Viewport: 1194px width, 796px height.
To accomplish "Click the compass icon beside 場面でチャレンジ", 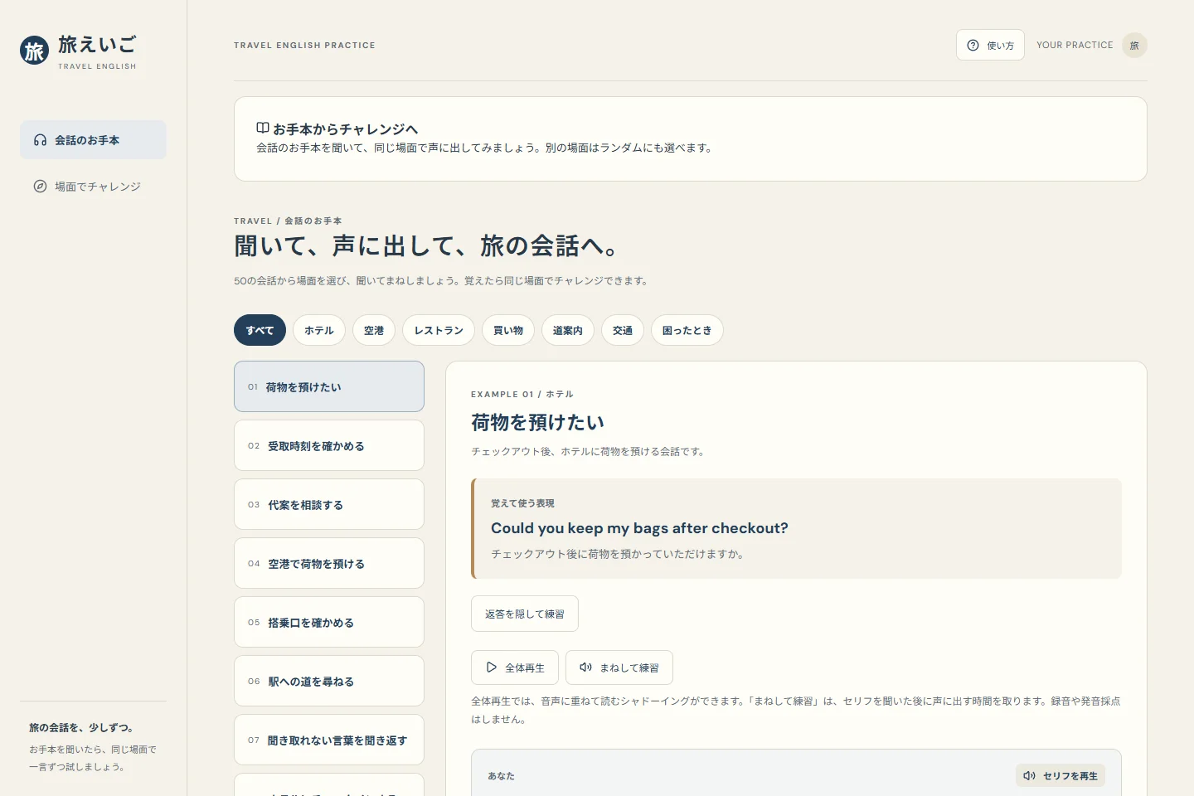I will coord(40,187).
